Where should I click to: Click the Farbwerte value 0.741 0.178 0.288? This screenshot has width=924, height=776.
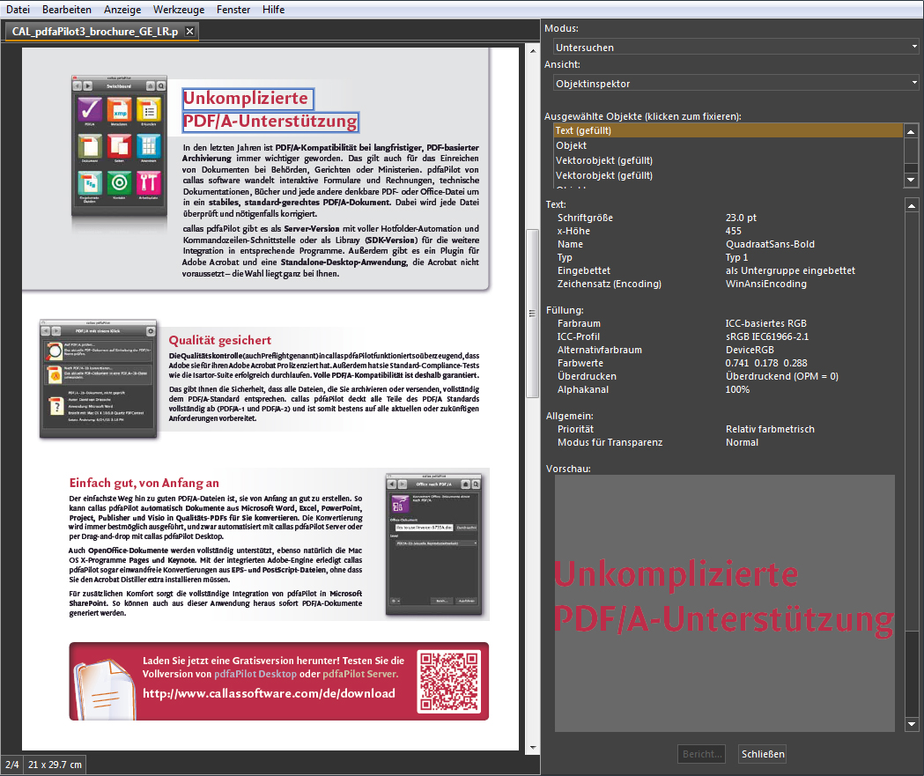pos(766,363)
